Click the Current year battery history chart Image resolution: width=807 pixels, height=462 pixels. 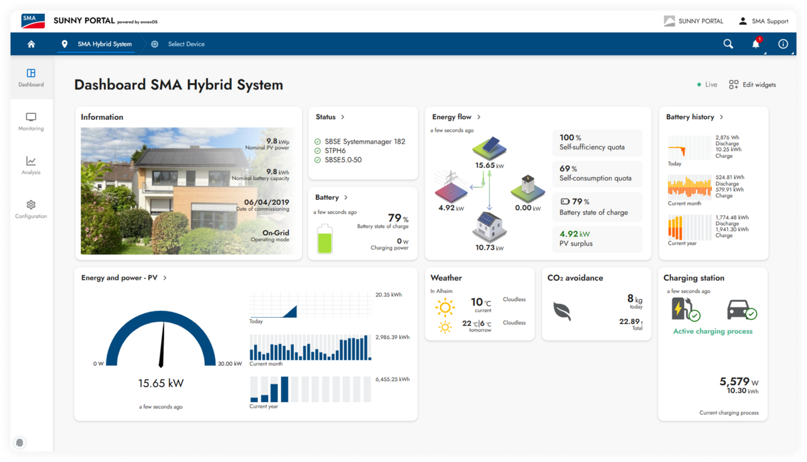(x=689, y=228)
